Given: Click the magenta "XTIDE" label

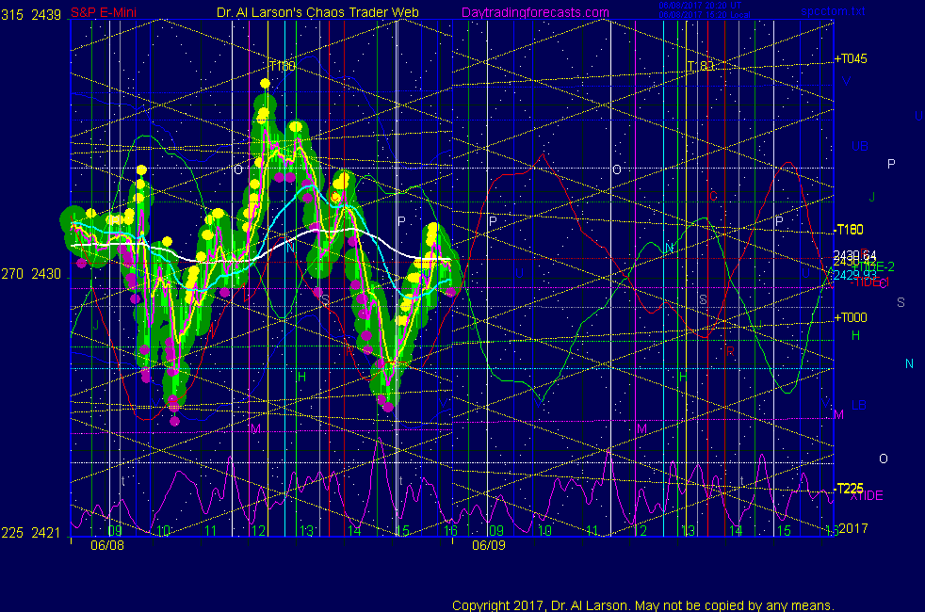Looking at the screenshot, I should point(867,496).
